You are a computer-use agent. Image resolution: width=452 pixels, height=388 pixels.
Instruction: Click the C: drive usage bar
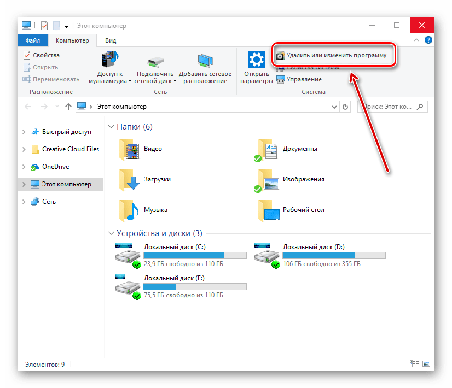[x=195, y=256]
